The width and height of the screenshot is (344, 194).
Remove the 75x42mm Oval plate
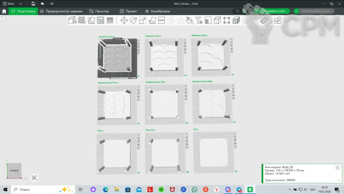(185, 40)
